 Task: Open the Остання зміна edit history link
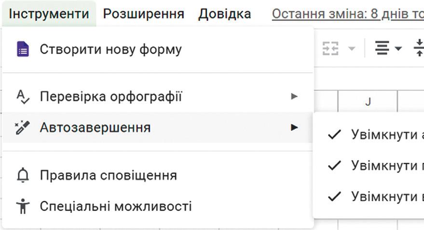coord(347,14)
